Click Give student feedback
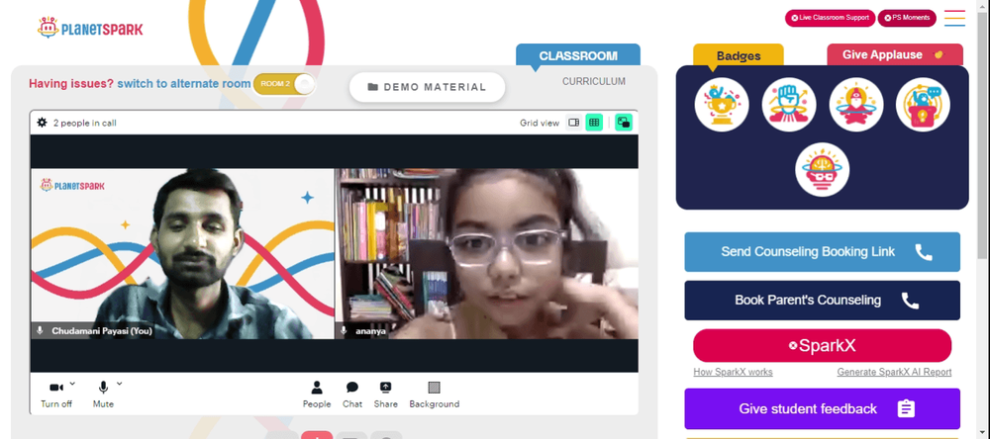This screenshot has width=990, height=439. tap(822, 408)
